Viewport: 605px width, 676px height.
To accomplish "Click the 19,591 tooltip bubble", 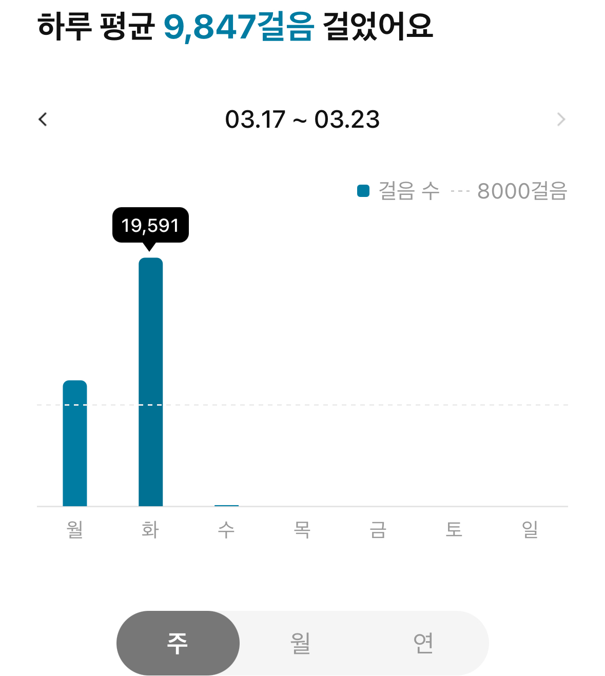I will [x=150, y=225].
